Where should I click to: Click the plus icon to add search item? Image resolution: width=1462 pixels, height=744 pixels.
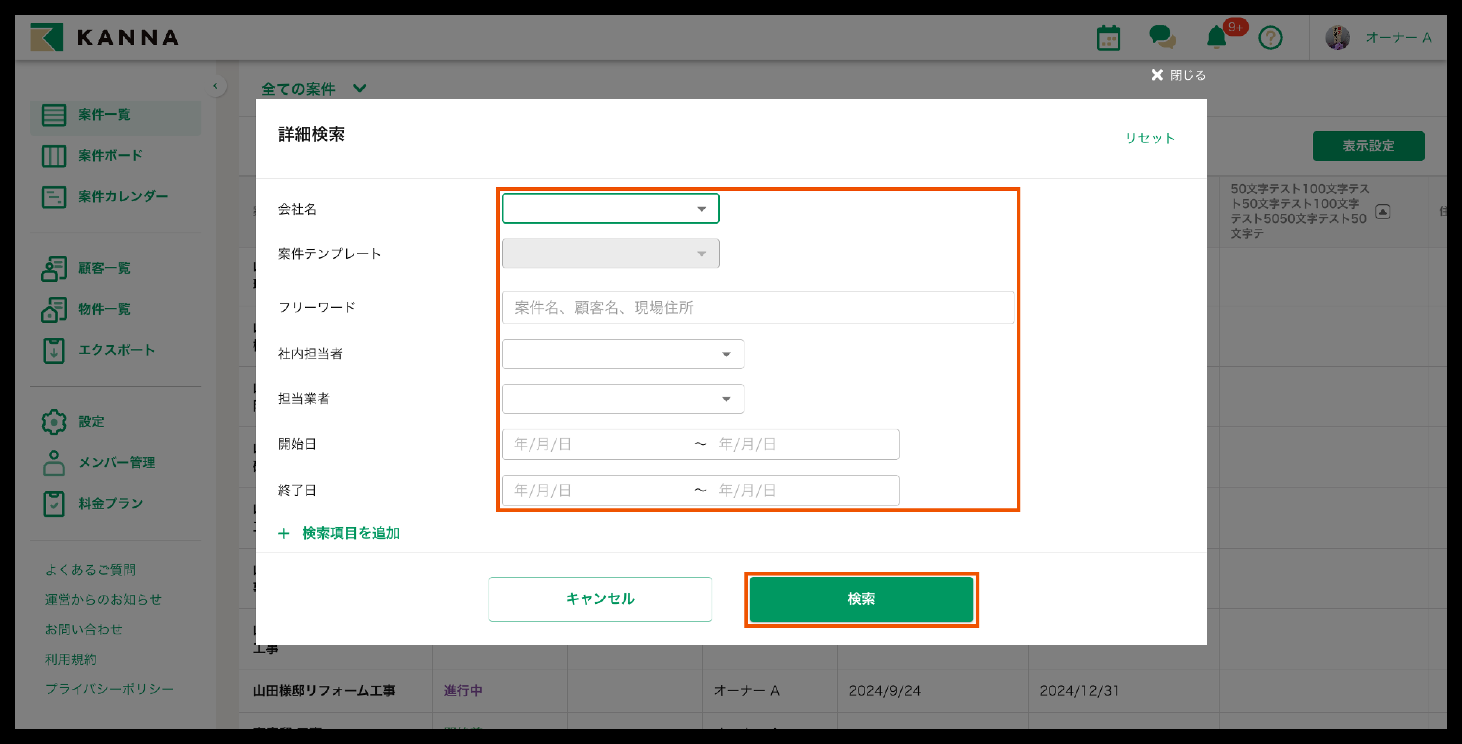tap(284, 533)
